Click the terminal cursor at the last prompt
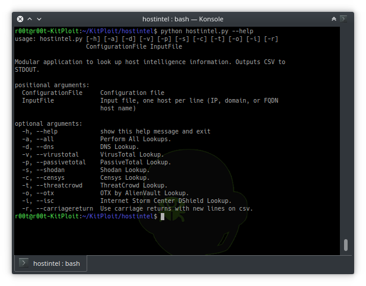The height and width of the screenshot is (286, 366). 163,217
